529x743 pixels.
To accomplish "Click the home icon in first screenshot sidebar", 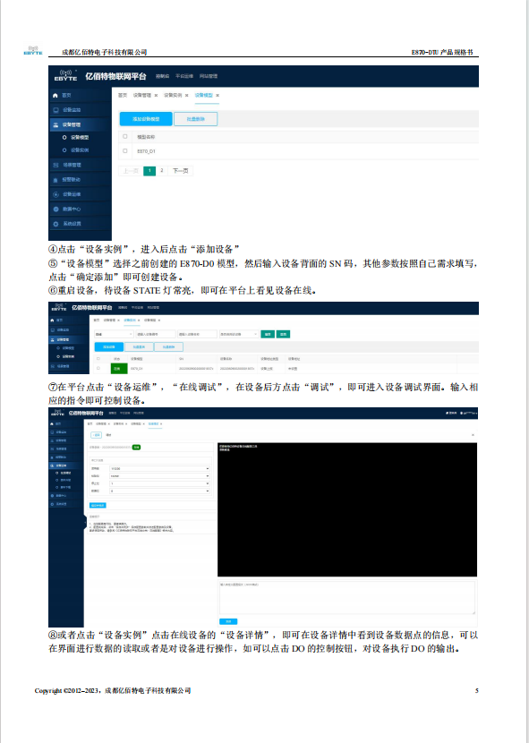I will (55, 95).
